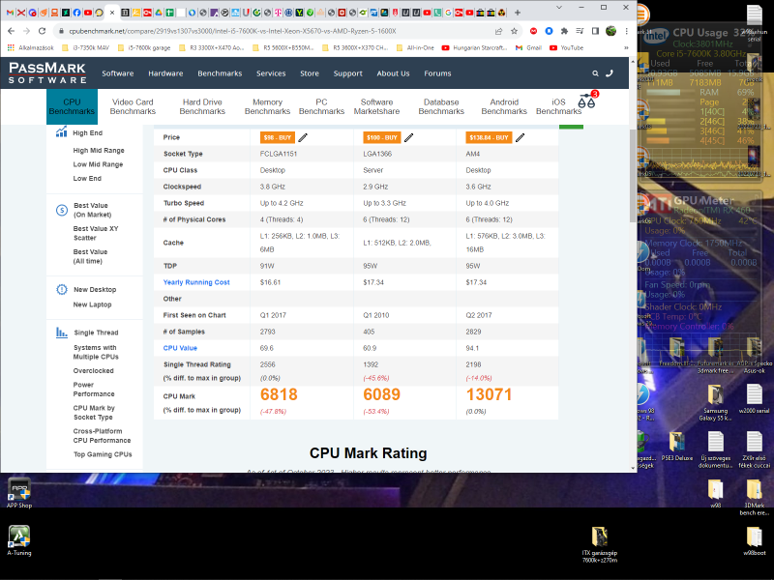Image resolution: width=774 pixels, height=580 pixels.
Task: Open Top Gaming CPUs sidebar link
Action: [x=103, y=454]
